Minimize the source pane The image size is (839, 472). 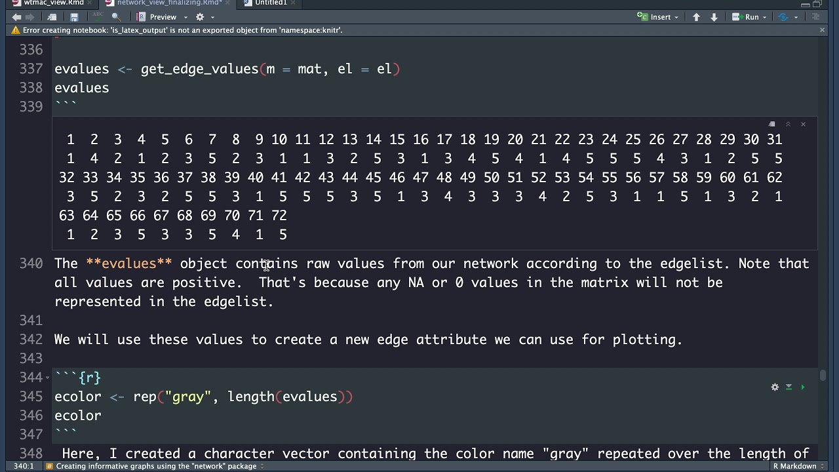click(x=805, y=4)
